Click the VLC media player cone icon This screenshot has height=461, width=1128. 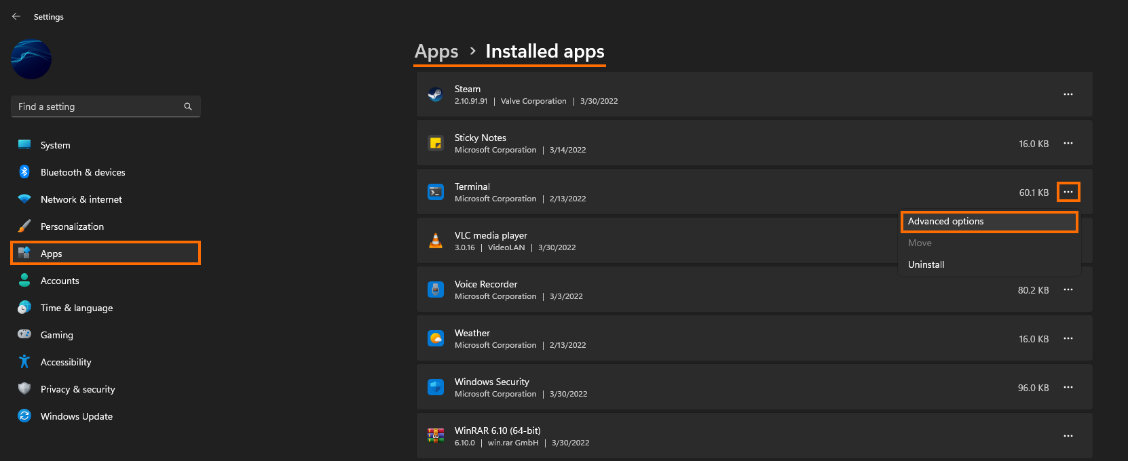pos(436,241)
